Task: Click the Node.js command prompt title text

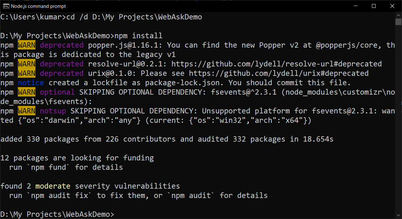Action: tap(39, 6)
